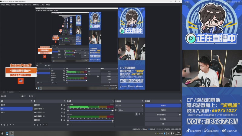Open transition properties three-dot menu

(x=142, y=114)
